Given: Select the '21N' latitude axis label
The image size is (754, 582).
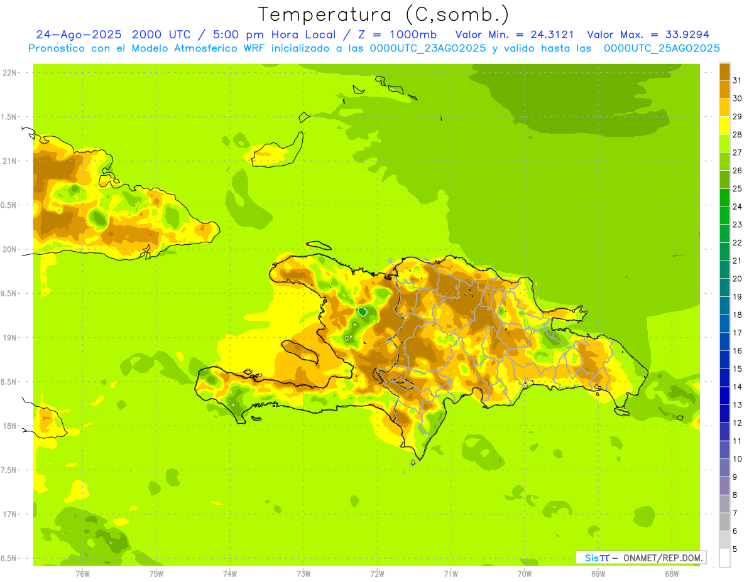Looking at the screenshot, I should coord(9,161).
